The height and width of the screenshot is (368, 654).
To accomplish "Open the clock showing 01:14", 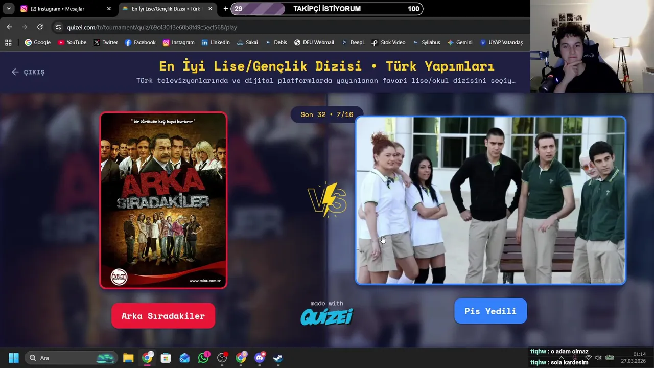I will coord(634,358).
